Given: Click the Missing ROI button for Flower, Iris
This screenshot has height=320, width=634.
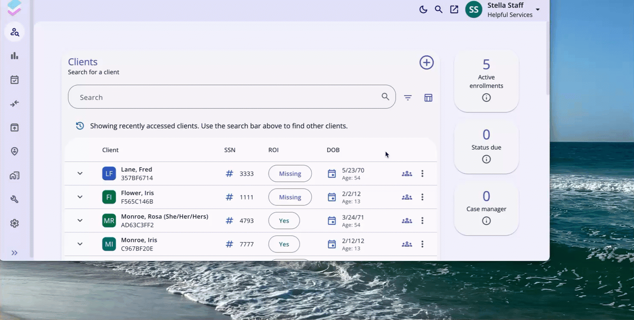Looking at the screenshot, I should click(x=290, y=197).
